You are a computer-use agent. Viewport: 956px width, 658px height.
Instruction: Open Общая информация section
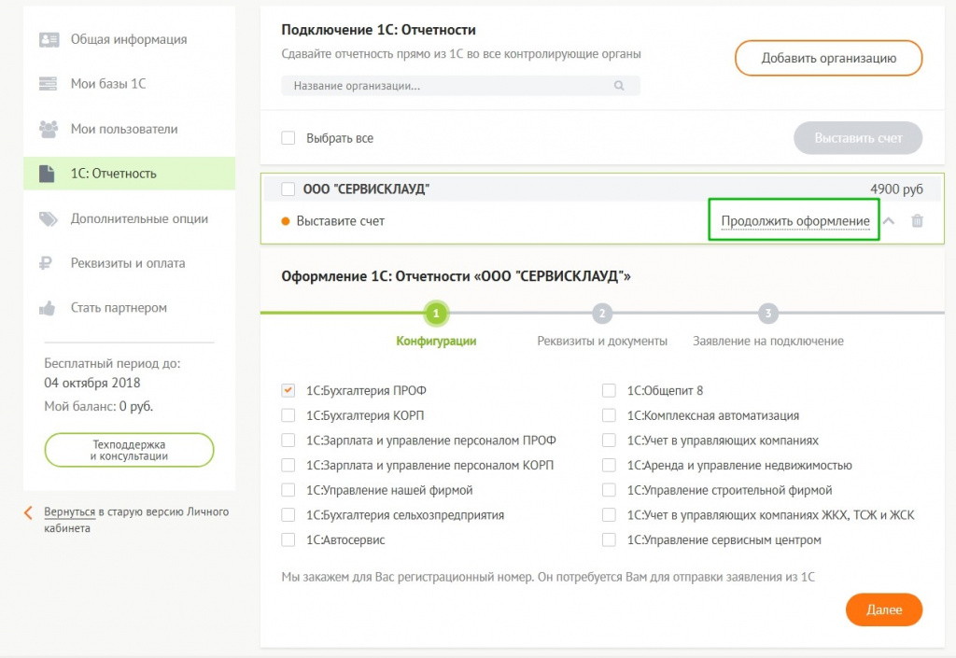pyautogui.click(x=129, y=39)
